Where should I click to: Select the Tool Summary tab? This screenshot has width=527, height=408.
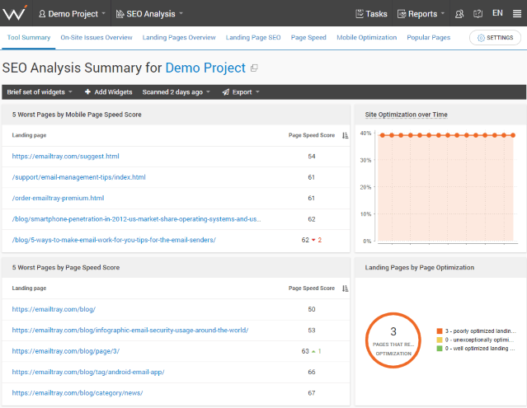tap(29, 38)
